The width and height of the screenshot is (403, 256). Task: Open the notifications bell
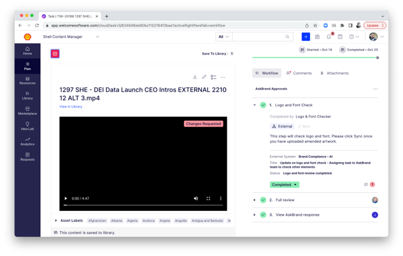329,36
